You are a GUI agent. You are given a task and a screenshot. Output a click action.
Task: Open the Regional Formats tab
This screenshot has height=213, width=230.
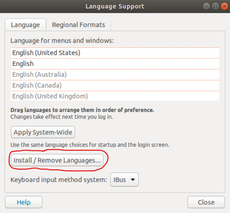pos(78,25)
